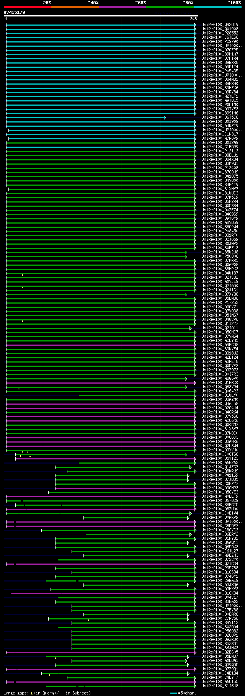Click the purple alignment bar for B5YI23
This screenshot has height=696, width=245.
[106, 459]
